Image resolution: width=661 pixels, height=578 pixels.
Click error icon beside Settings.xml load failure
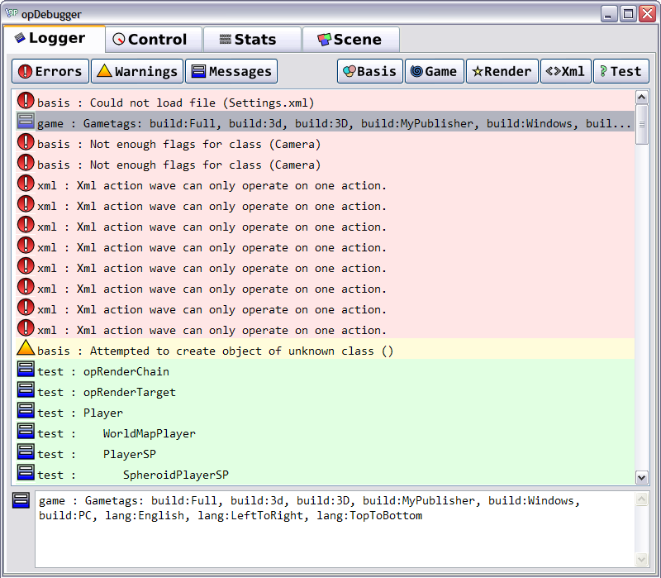(26, 102)
